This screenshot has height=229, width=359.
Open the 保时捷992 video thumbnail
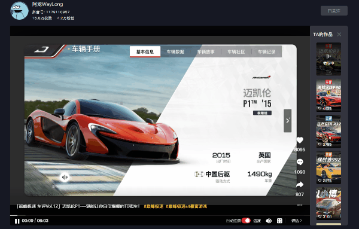click(328, 167)
